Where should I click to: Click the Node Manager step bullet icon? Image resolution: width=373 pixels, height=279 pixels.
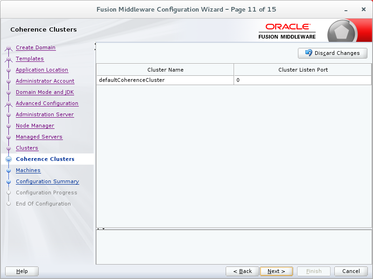click(x=8, y=126)
